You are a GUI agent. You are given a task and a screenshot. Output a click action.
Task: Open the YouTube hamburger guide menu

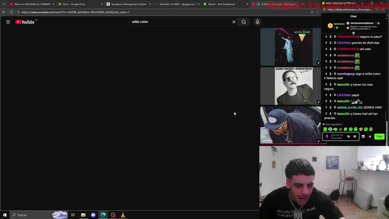point(8,22)
